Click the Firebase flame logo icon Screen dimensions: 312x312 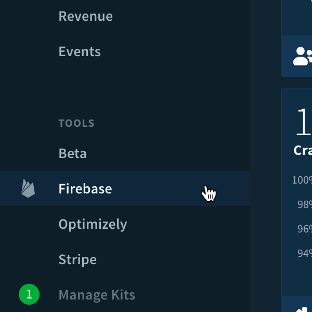pyautogui.click(x=28, y=188)
